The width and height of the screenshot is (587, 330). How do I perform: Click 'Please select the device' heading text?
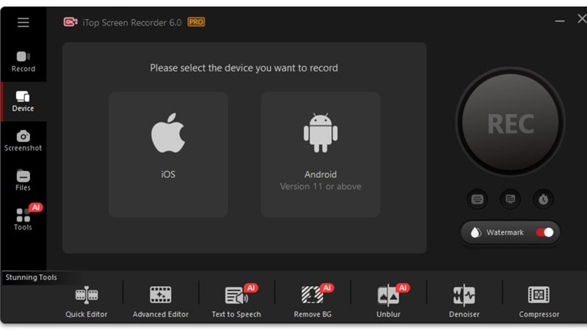point(244,68)
